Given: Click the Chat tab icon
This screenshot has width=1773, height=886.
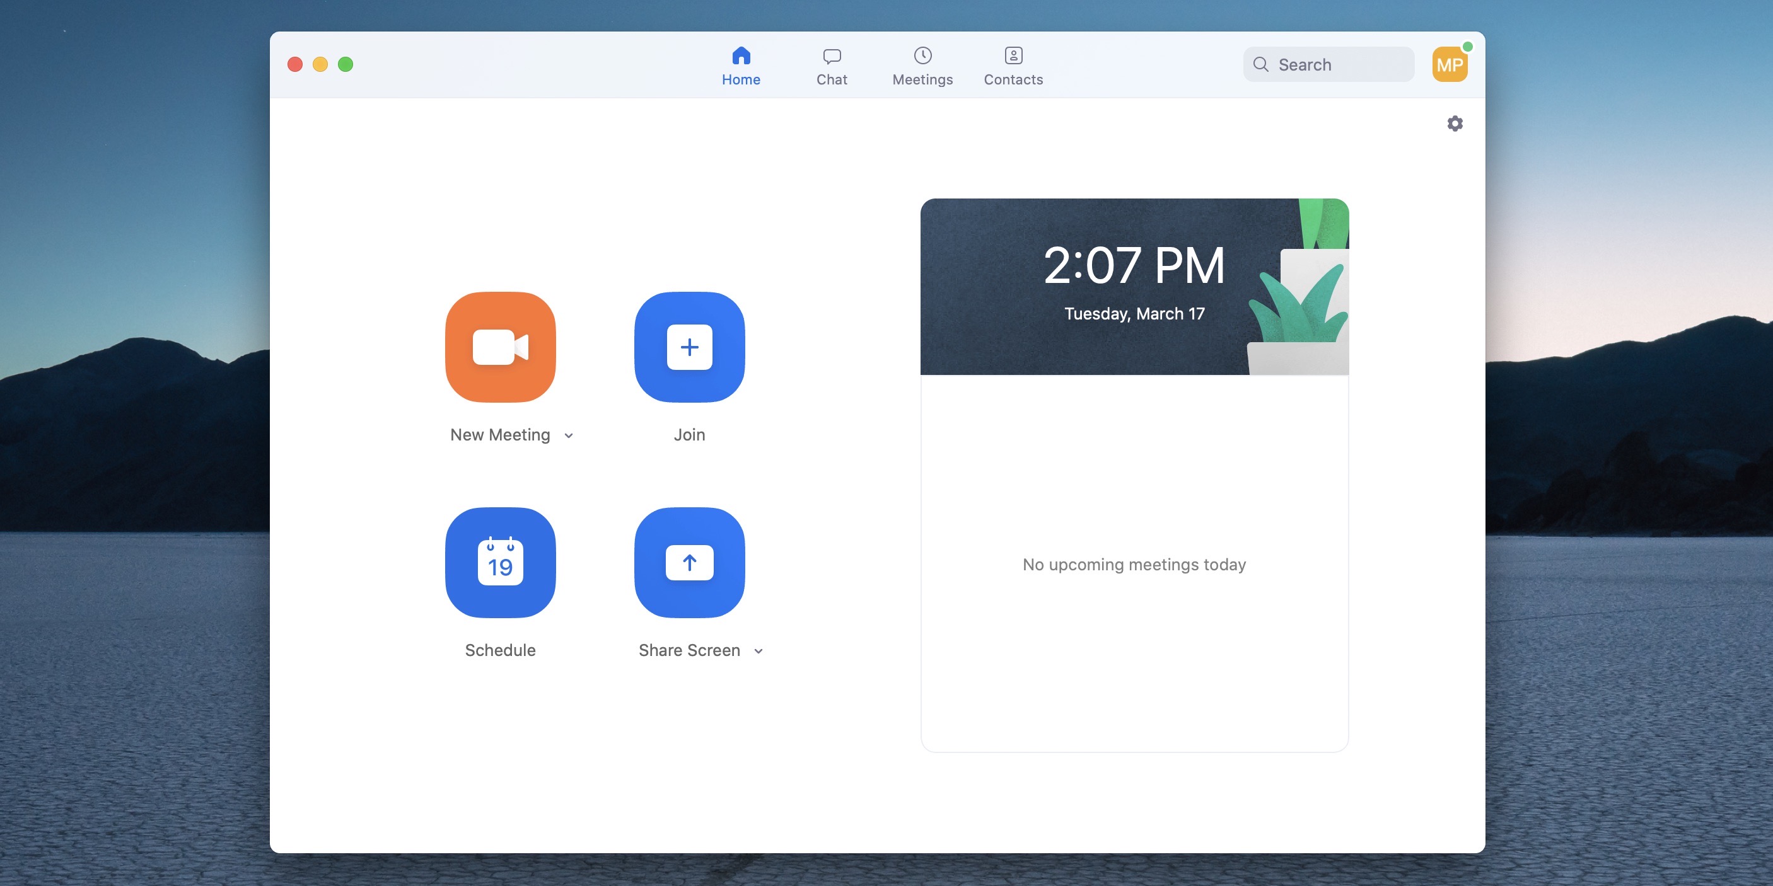Looking at the screenshot, I should 831,53.
